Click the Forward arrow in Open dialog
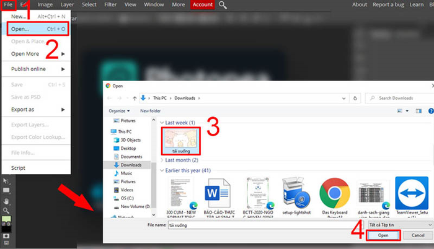The image size is (434, 249). pos(119,98)
